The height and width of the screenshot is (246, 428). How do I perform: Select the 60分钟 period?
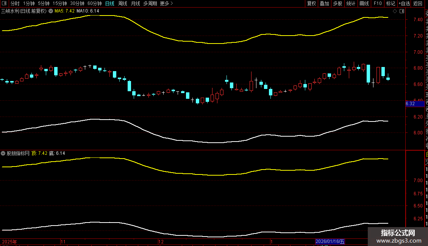[94, 3]
